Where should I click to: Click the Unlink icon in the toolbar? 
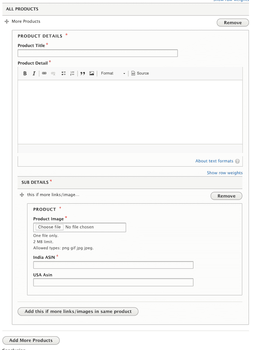point(52,73)
